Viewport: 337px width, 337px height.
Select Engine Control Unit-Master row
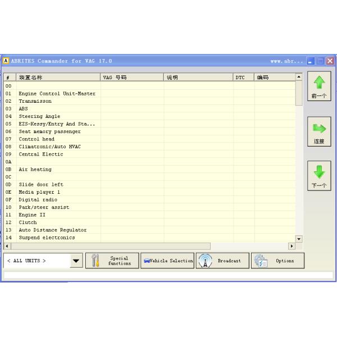(57, 94)
